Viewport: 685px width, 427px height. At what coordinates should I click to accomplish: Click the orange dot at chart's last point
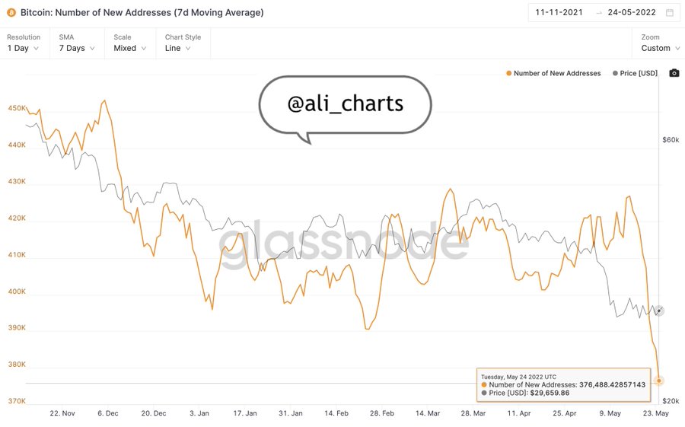658,381
